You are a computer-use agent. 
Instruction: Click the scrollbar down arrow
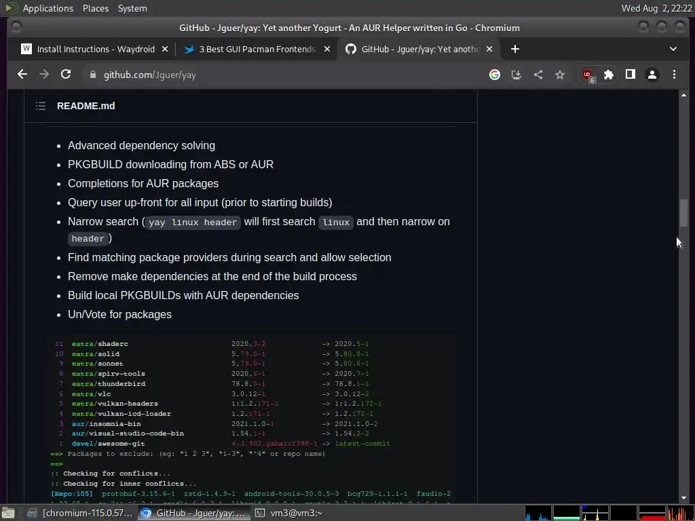[x=683, y=499]
